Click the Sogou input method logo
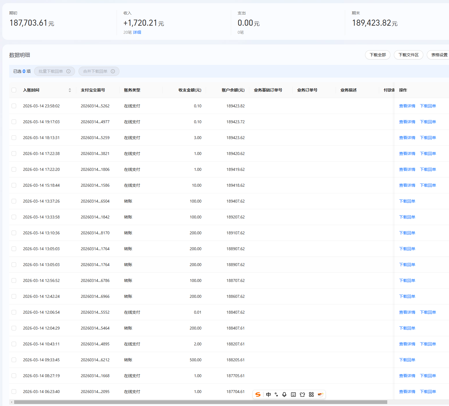 (x=258, y=394)
